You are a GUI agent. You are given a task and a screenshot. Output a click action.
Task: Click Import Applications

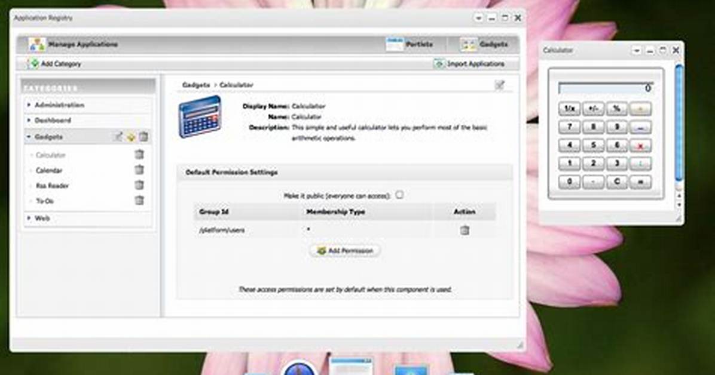470,64
